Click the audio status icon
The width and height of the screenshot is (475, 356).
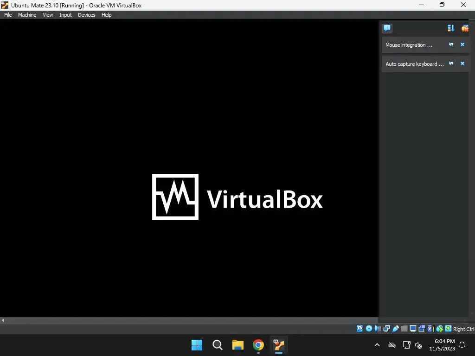coord(378,329)
